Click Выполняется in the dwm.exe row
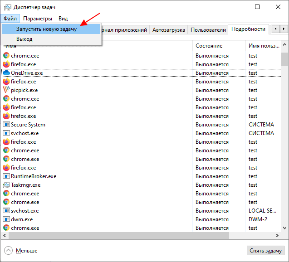289x262 pixels. [x=212, y=219]
